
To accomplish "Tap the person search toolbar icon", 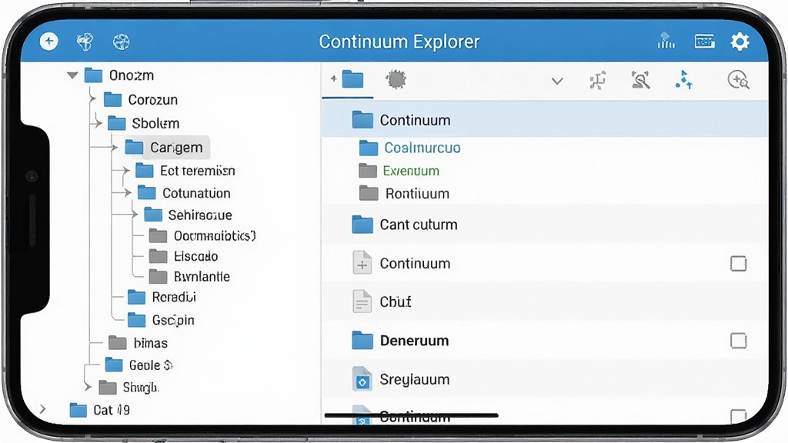I will 640,79.
